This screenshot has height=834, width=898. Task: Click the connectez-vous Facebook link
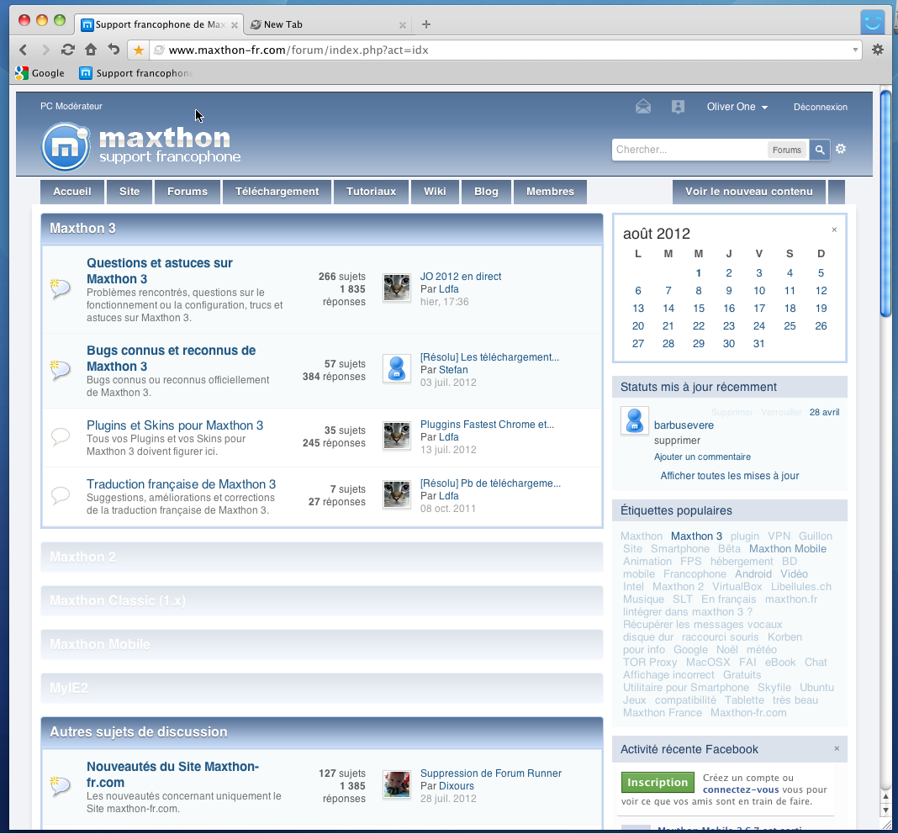pyautogui.click(x=741, y=789)
